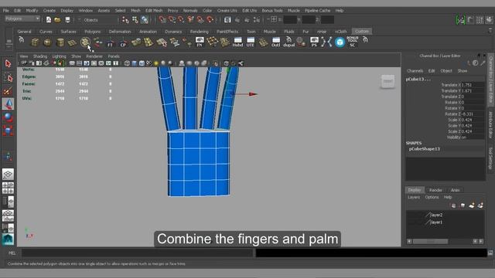Open the Polygons menu set dropdown
Screen dimensions: 495x278
pyautogui.click(x=22, y=19)
